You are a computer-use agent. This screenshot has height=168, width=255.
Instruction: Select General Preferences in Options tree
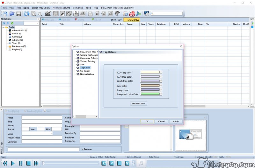pos(89,55)
